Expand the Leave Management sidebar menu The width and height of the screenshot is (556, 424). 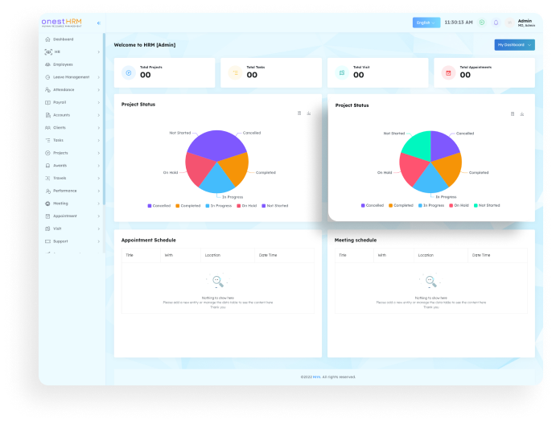click(71, 77)
